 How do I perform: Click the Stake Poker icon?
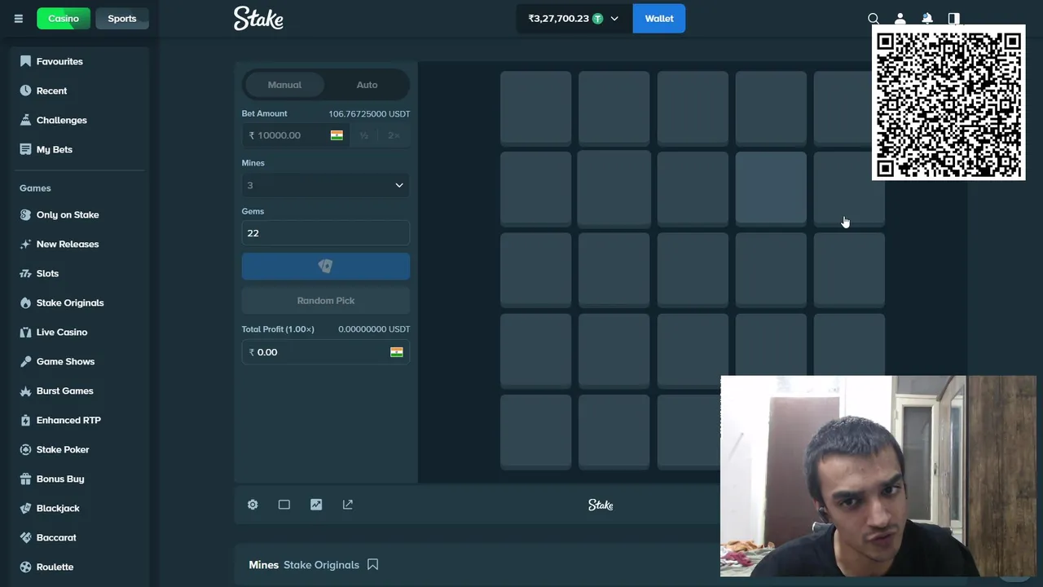pyautogui.click(x=25, y=449)
